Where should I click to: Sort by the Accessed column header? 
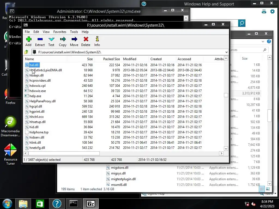[x=190, y=59]
